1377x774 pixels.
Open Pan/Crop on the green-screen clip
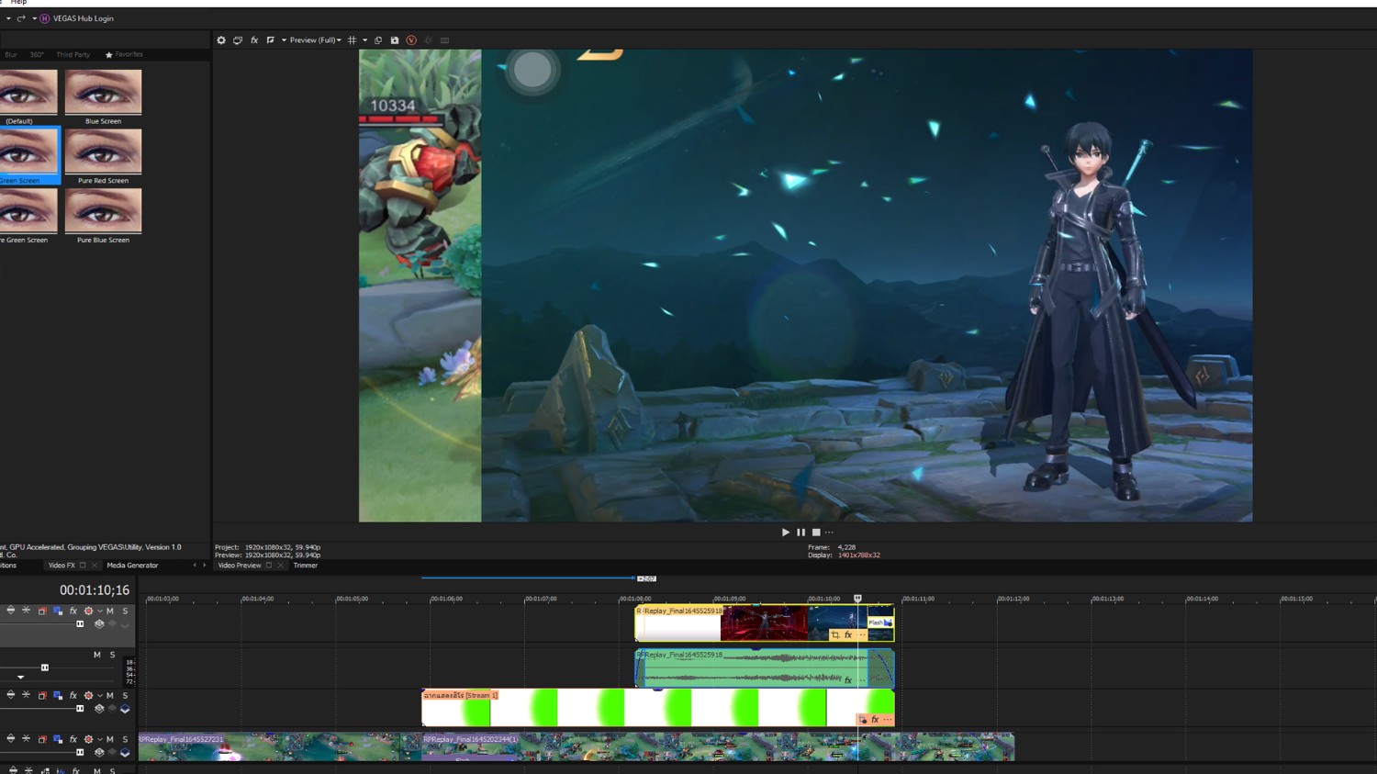[863, 720]
